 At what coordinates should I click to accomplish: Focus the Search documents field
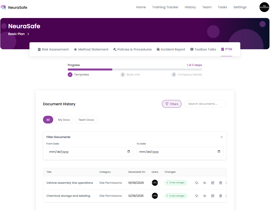(205, 104)
